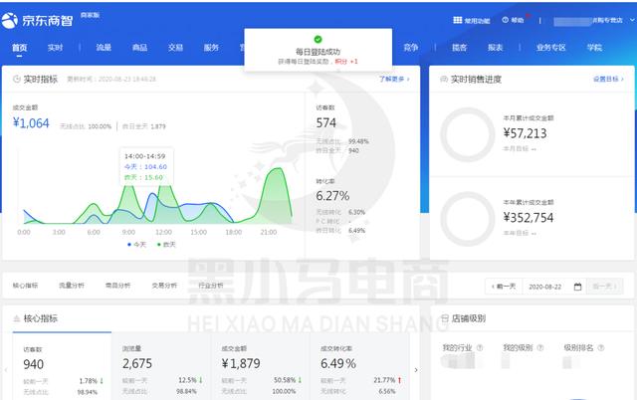The image size is (637, 400).
Task: Click the green check icon in login popup
Action: coord(318,40)
